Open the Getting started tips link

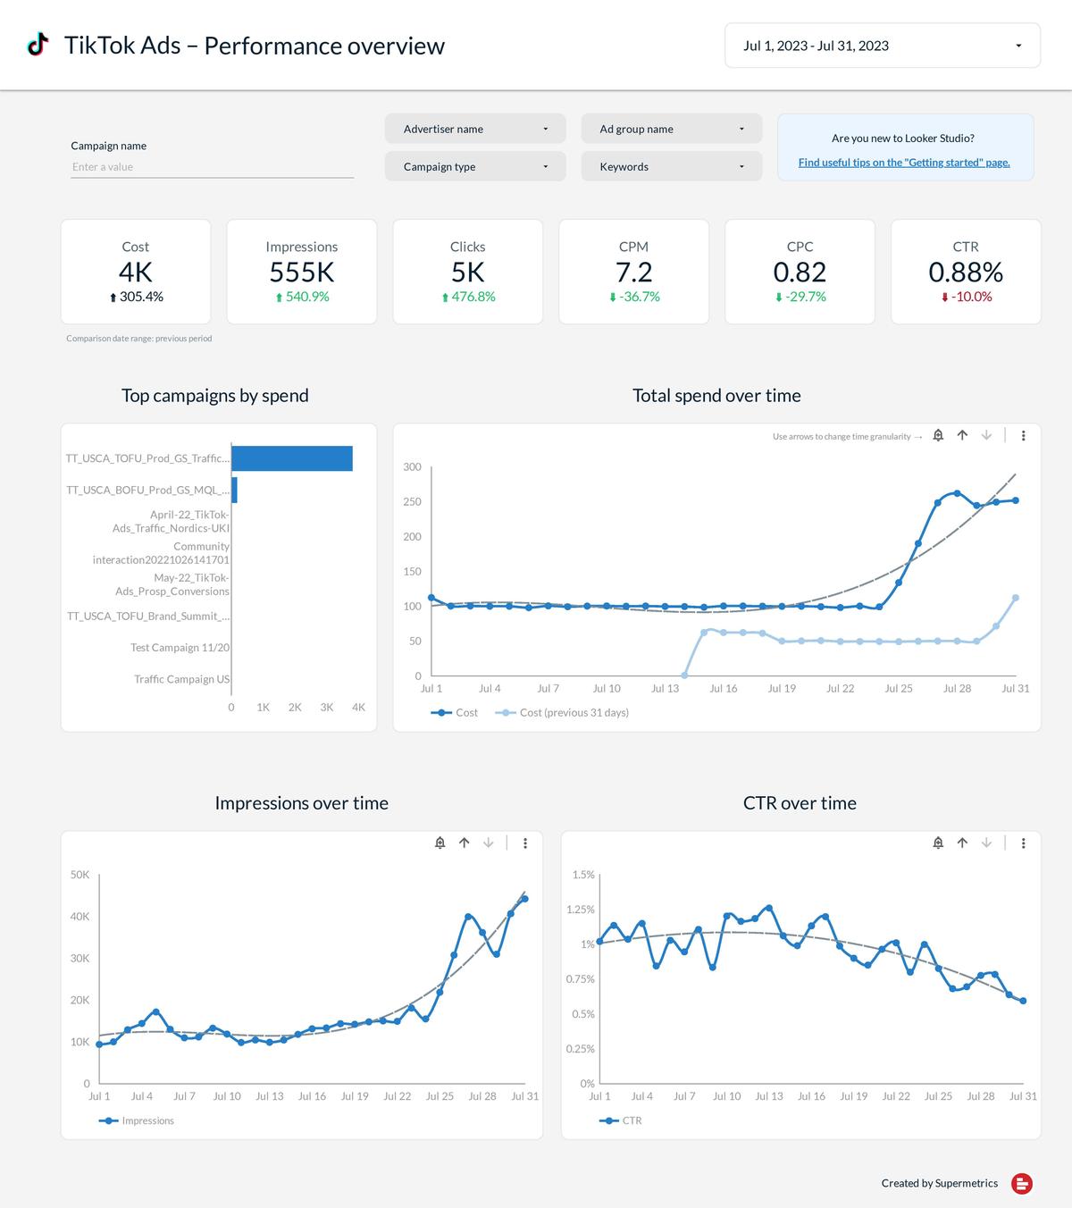[903, 163]
